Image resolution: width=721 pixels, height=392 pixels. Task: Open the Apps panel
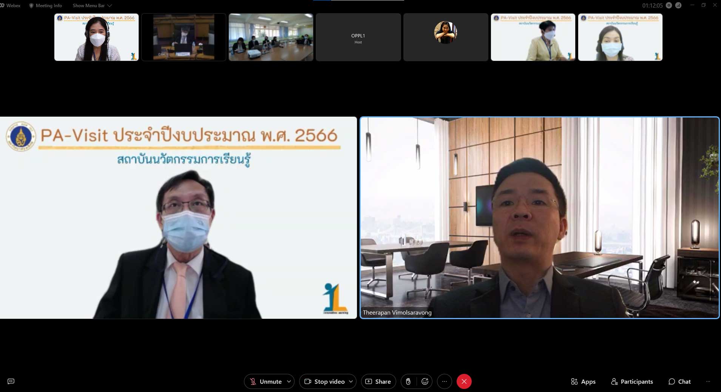(583, 381)
